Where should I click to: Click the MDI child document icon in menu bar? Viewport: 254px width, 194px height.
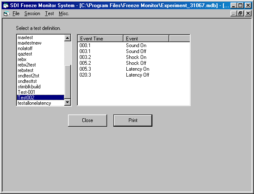point(6,13)
